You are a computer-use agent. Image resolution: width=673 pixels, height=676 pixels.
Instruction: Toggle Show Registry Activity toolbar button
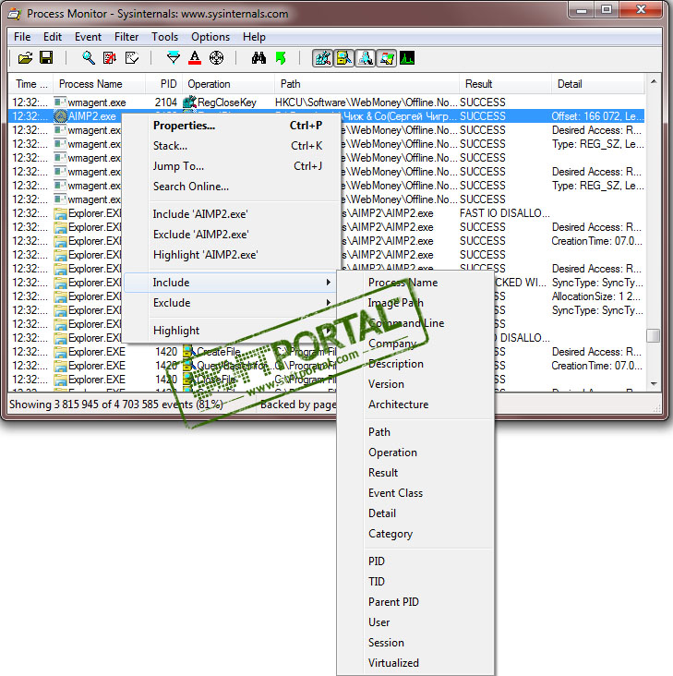pos(323,58)
